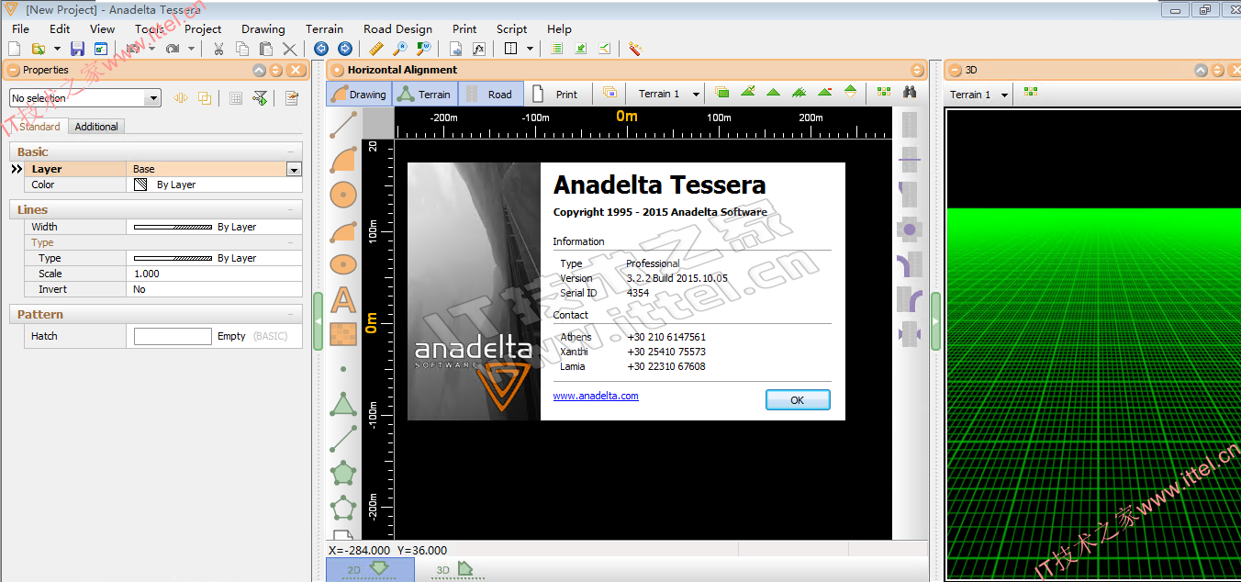Click the Cut scissors icon
Image resolution: width=1241 pixels, height=582 pixels.
(218, 49)
